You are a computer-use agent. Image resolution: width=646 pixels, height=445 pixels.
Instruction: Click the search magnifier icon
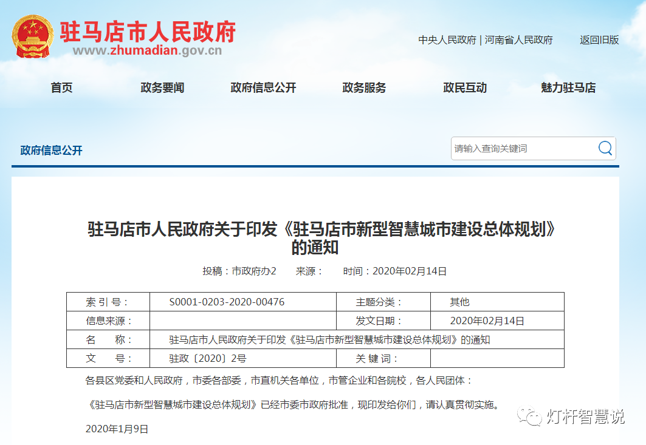tap(604, 148)
